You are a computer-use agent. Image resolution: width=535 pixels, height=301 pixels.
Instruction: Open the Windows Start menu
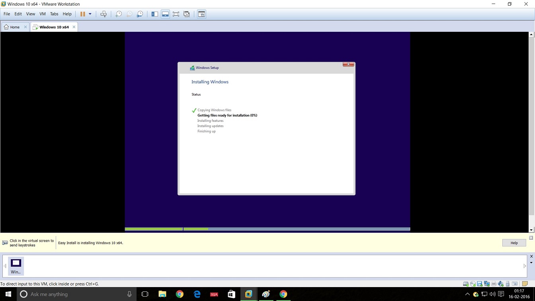pos(8,294)
